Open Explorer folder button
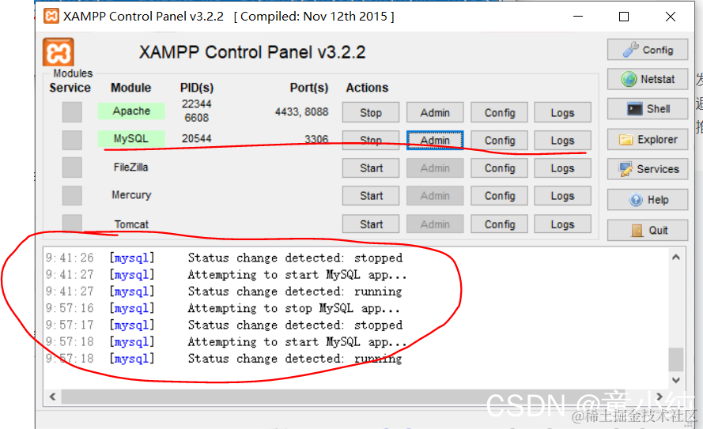The image size is (703, 429). [x=648, y=139]
